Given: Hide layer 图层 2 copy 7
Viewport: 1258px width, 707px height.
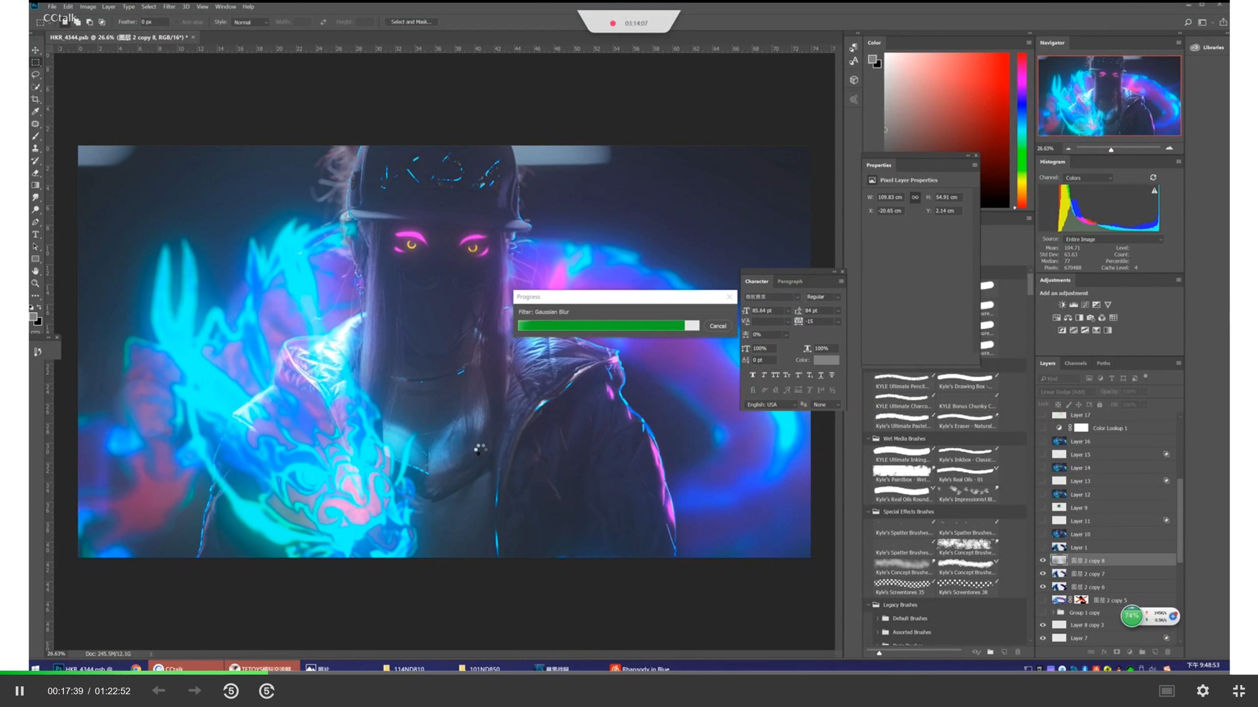Looking at the screenshot, I should (1043, 573).
